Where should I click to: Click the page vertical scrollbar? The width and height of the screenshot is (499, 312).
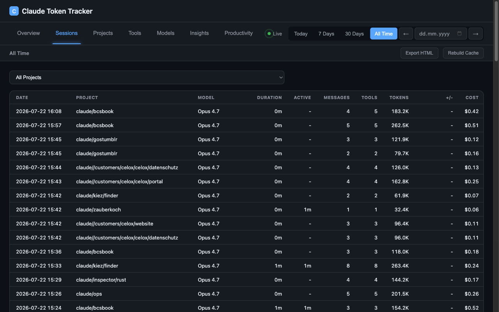click(x=496, y=31)
